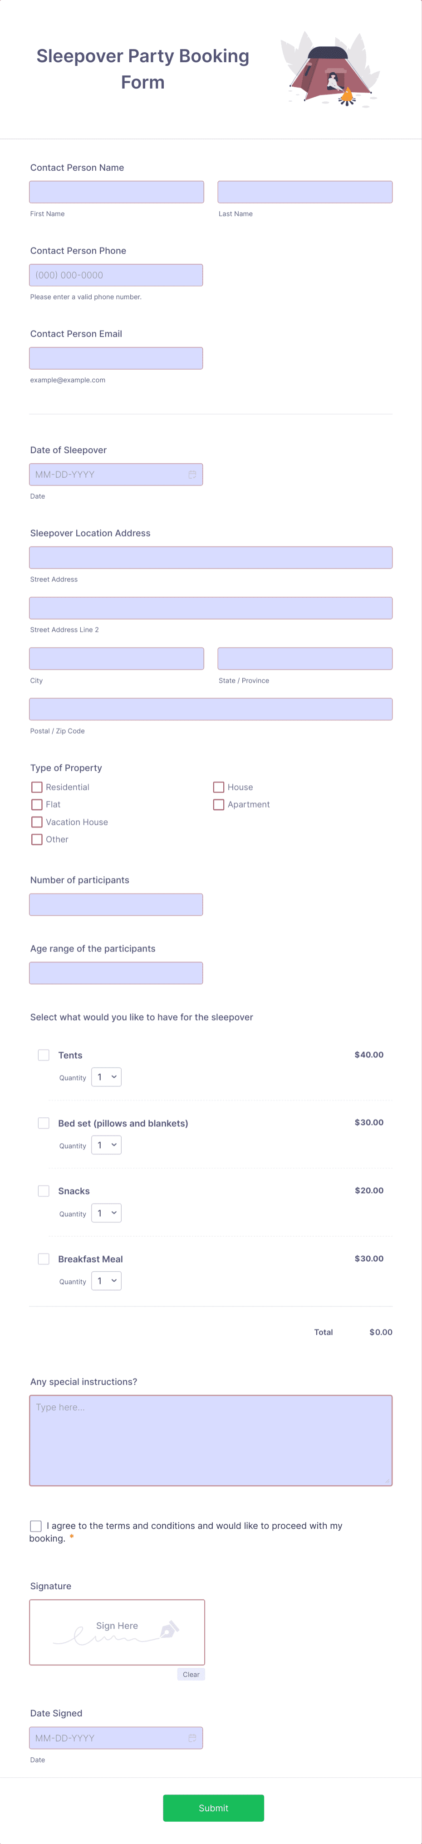Screen dimensions: 422x1844
Task: Select the Breakfast Meal product checkbox
Action: [44, 1259]
